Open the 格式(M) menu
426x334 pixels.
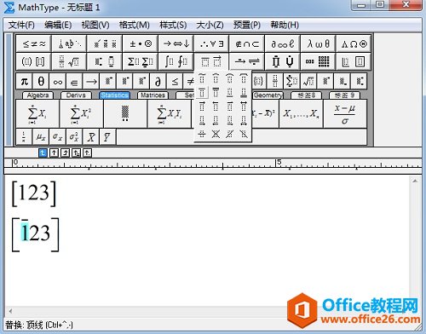(x=134, y=25)
